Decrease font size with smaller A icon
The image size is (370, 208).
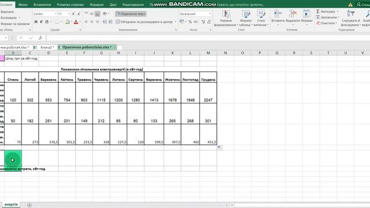79,14
